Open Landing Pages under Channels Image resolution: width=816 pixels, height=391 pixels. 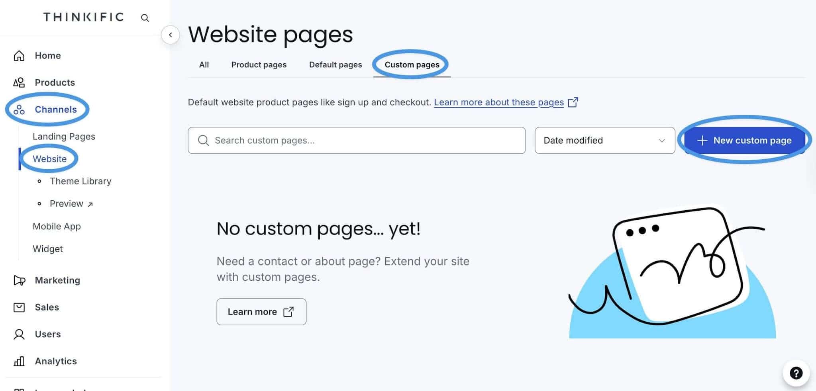[64, 137]
